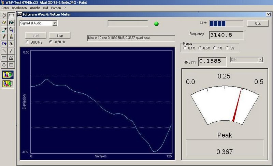Select the Polygon shape tool
Screen dimensions: 273x166
pos(11,58)
